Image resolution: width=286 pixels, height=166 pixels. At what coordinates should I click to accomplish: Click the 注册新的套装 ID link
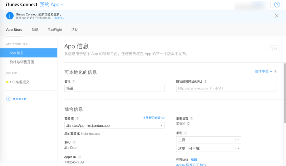tap(153, 118)
